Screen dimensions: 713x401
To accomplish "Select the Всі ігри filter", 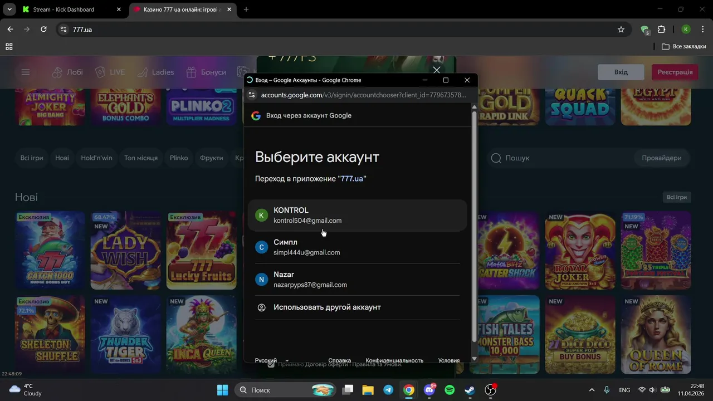I will click(32, 158).
